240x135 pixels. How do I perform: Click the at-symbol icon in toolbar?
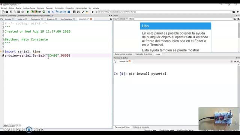click(x=22, y=12)
